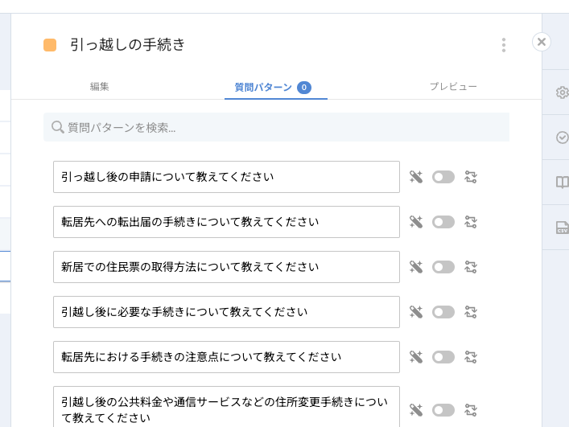Open transfer icon for 新居での住民票 row
Viewport: 569px width, 427px height.
pyautogui.click(x=471, y=267)
